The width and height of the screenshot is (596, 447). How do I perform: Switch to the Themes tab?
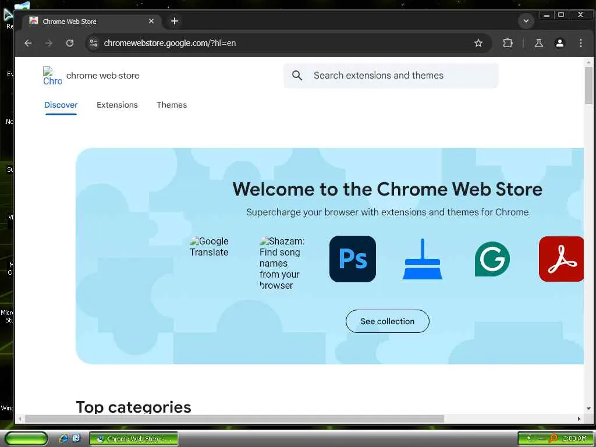coord(172,105)
